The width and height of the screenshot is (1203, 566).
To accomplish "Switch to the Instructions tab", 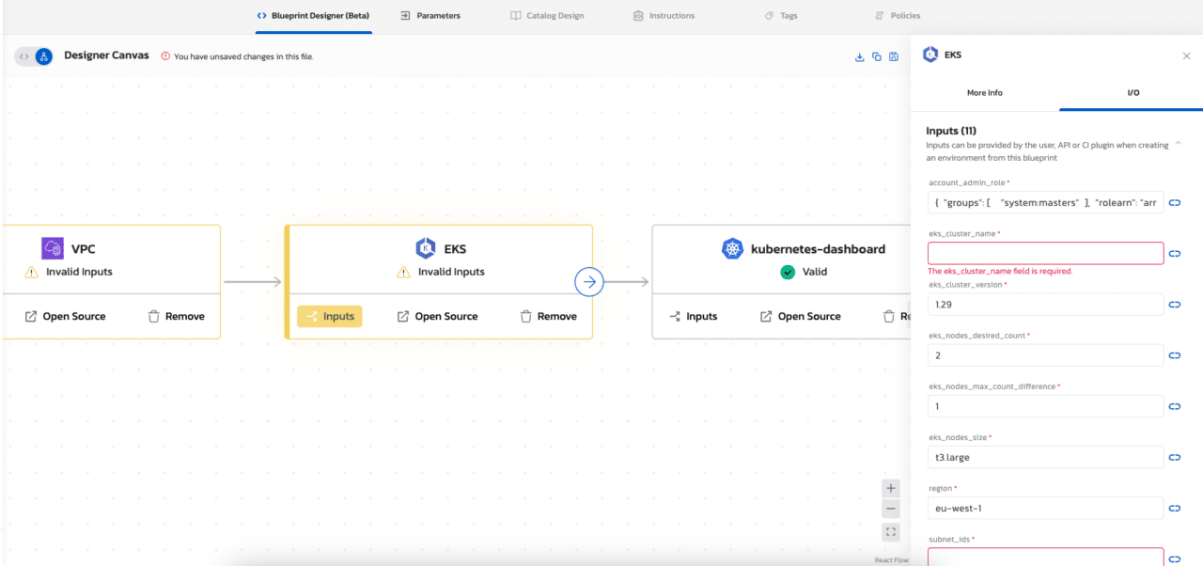I will click(x=664, y=16).
